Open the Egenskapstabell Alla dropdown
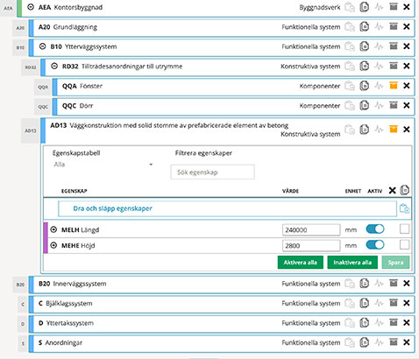The height and width of the screenshot is (359, 419). pyautogui.click(x=103, y=165)
